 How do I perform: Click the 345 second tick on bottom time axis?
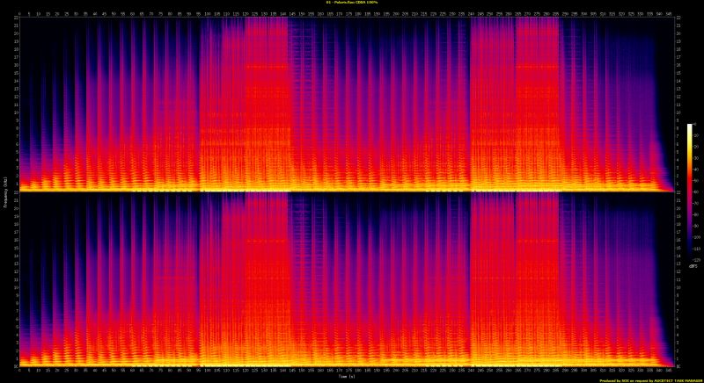pos(671,370)
